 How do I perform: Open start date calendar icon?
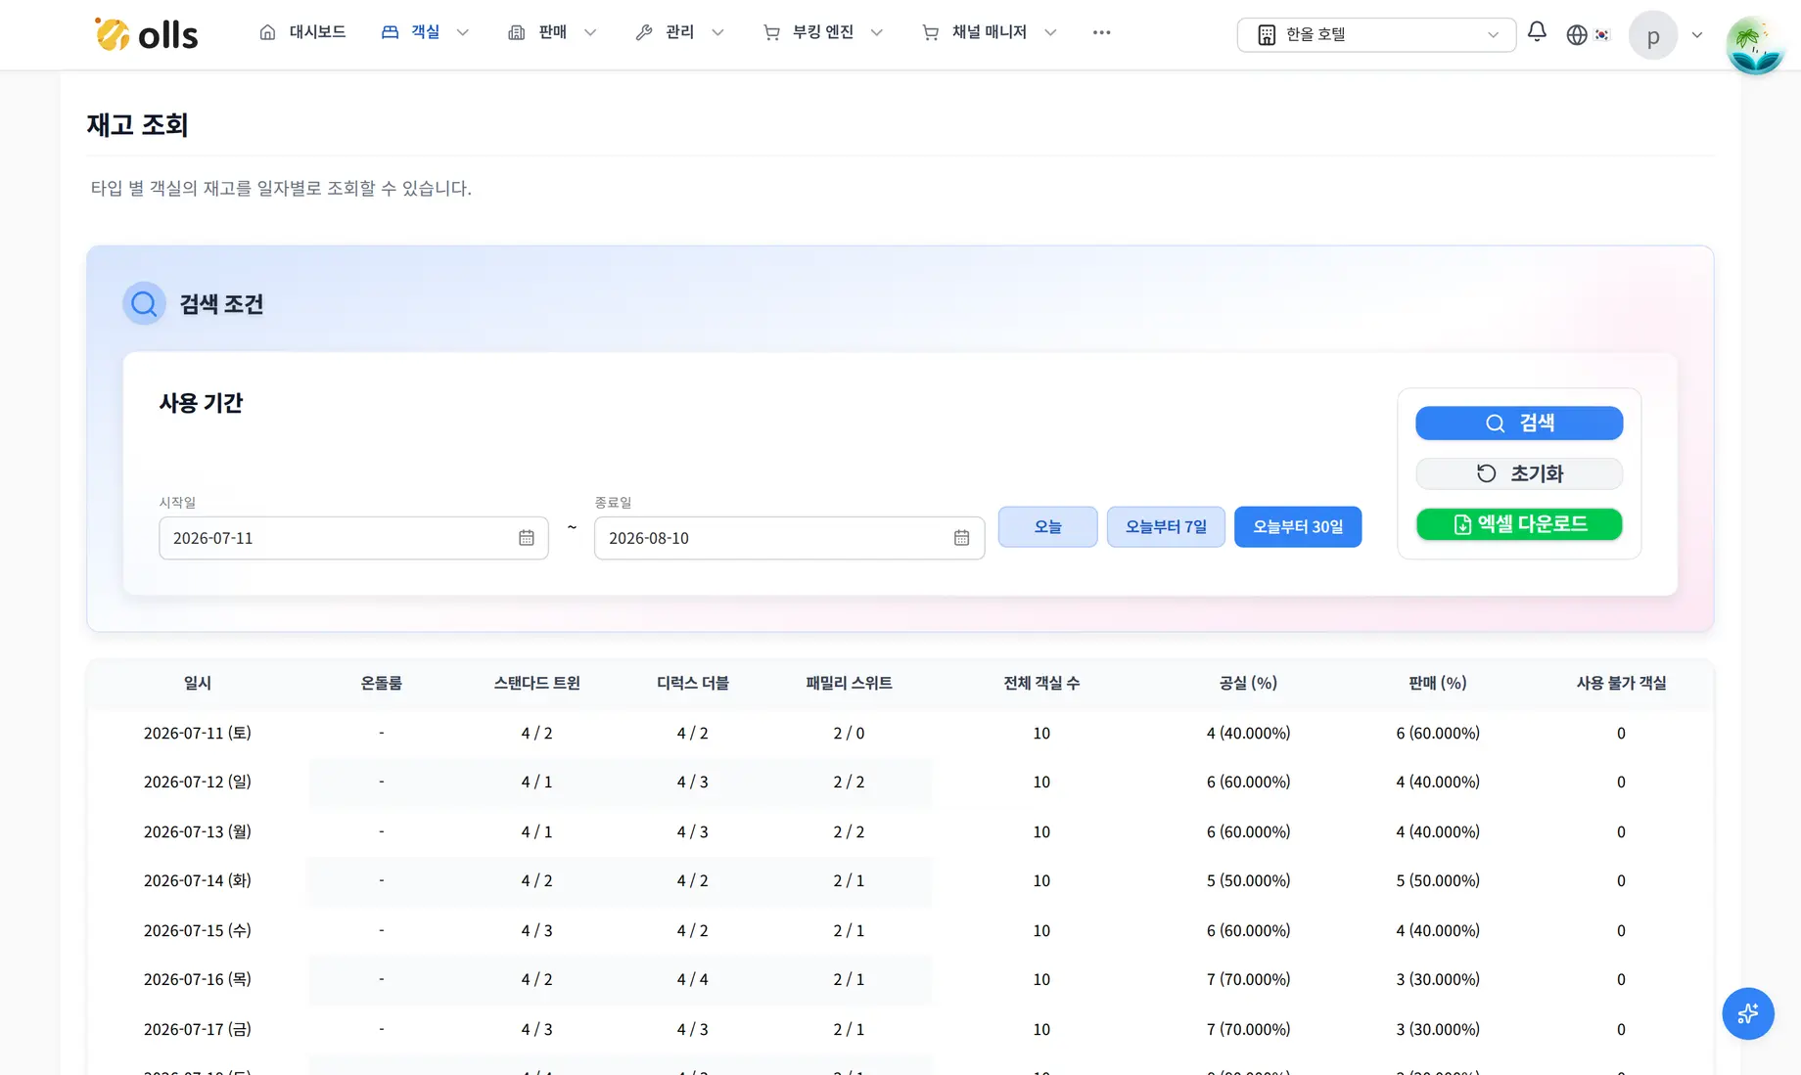(x=527, y=538)
